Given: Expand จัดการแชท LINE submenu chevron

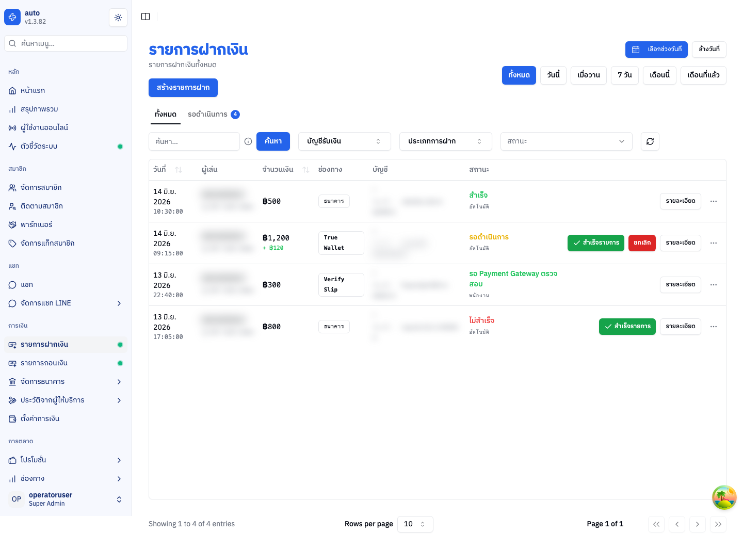Looking at the screenshot, I should pos(119,303).
